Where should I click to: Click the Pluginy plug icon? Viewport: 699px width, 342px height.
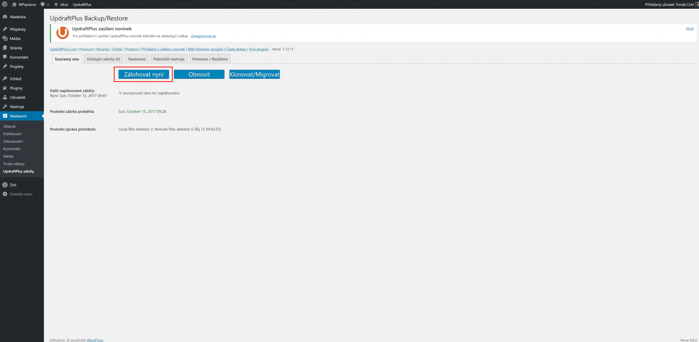pos(5,88)
